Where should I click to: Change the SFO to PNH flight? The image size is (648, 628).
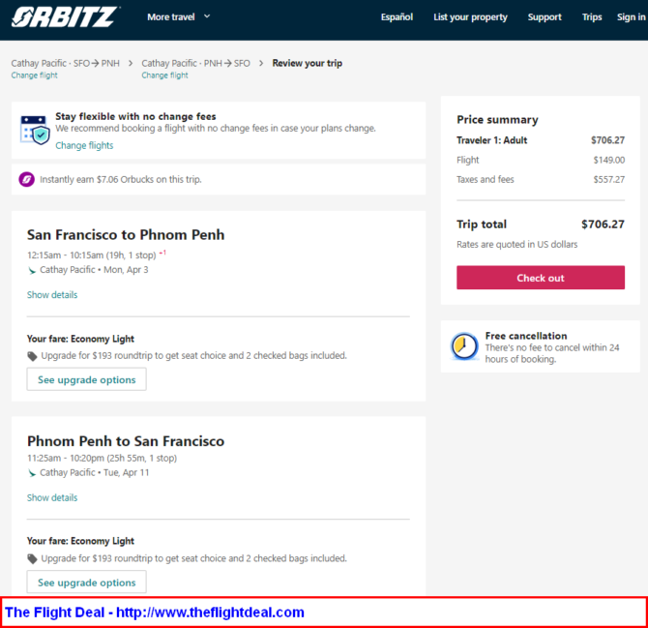pyautogui.click(x=34, y=75)
